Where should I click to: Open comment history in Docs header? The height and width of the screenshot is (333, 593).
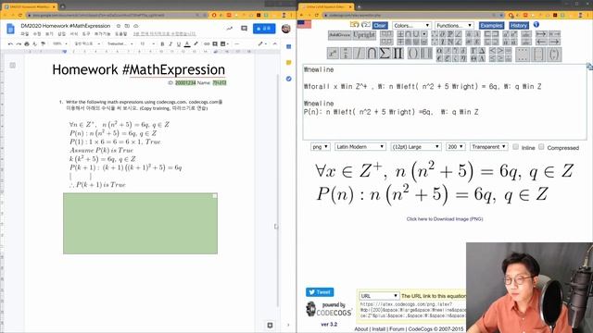[244, 29]
